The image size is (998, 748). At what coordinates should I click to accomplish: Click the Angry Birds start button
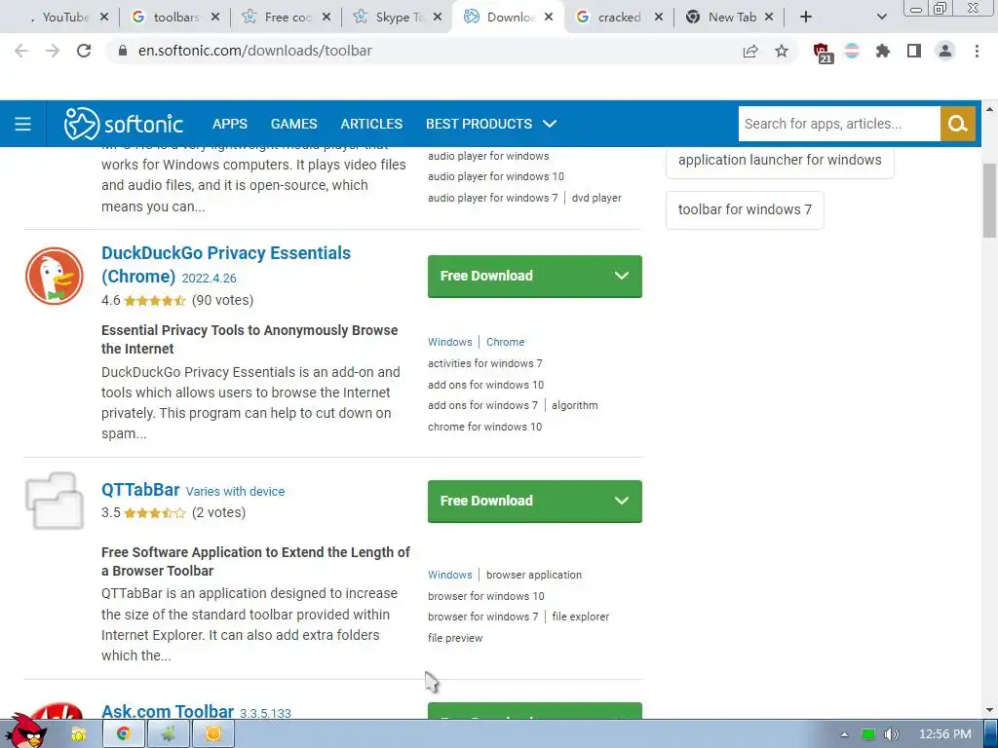point(26,730)
